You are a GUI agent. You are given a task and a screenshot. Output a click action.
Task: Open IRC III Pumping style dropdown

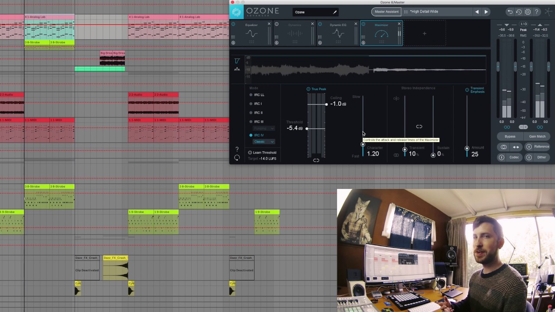pyautogui.click(x=264, y=128)
